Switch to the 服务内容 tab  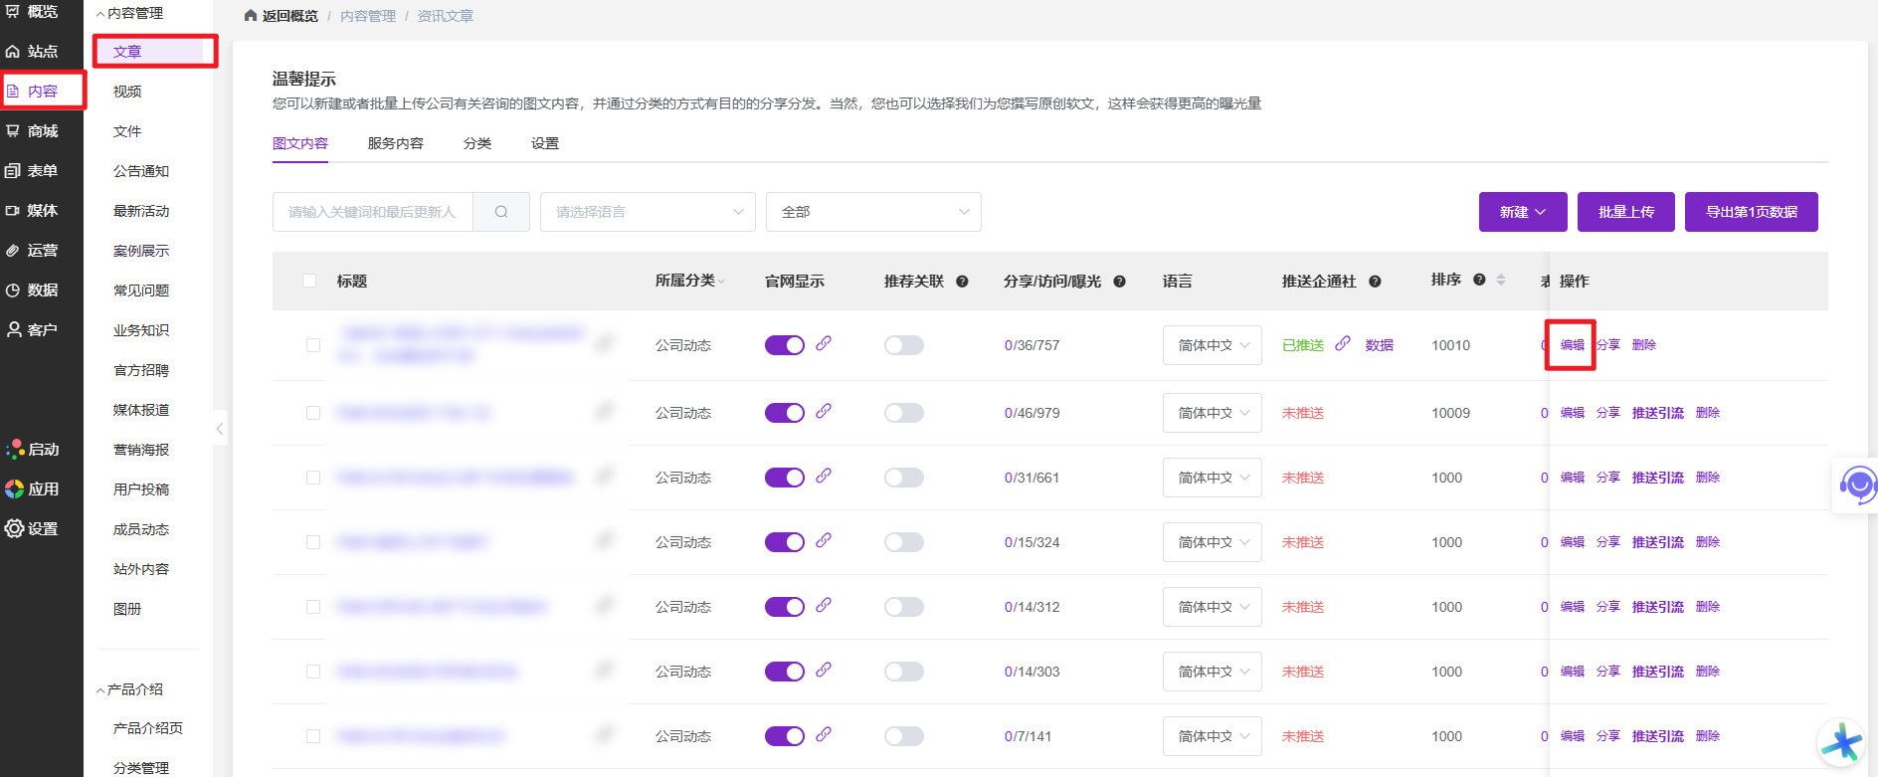(395, 143)
